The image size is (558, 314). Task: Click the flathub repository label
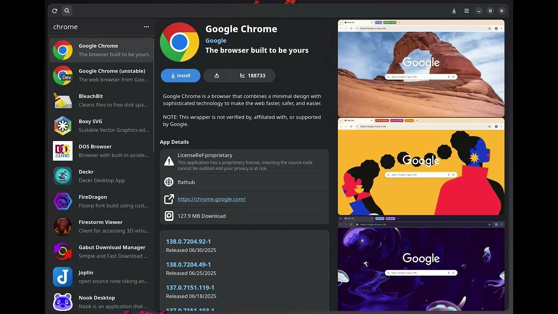pyautogui.click(x=186, y=182)
